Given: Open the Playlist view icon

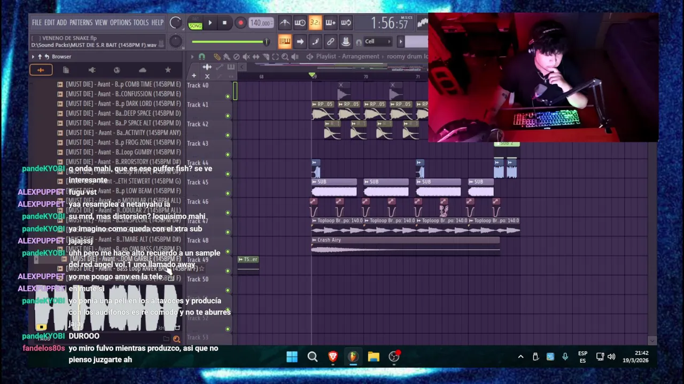Looking at the screenshot, I should tap(285, 42).
